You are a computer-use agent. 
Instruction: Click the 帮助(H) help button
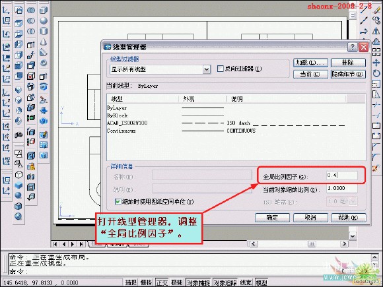point(349,218)
